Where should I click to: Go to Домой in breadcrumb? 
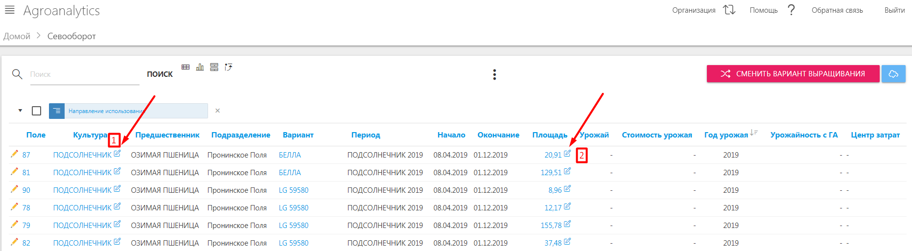click(x=17, y=36)
